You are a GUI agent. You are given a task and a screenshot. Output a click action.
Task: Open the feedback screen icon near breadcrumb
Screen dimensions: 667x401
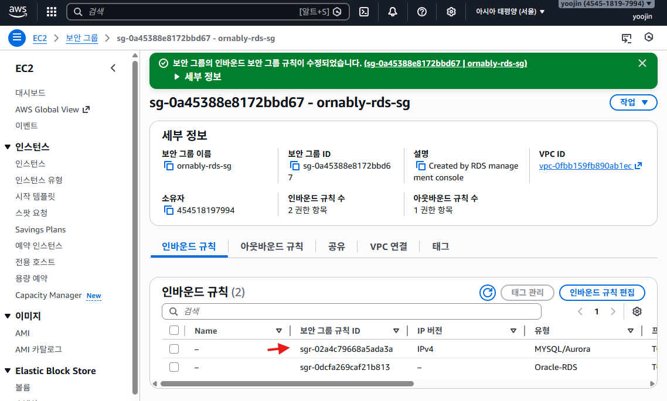coord(627,38)
